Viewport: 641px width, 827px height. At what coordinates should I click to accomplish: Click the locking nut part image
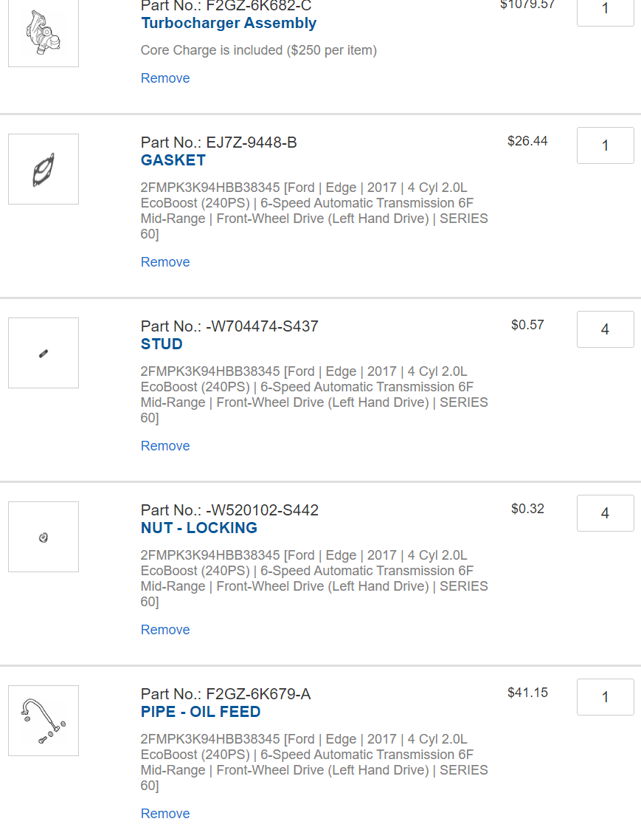[x=44, y=537]
